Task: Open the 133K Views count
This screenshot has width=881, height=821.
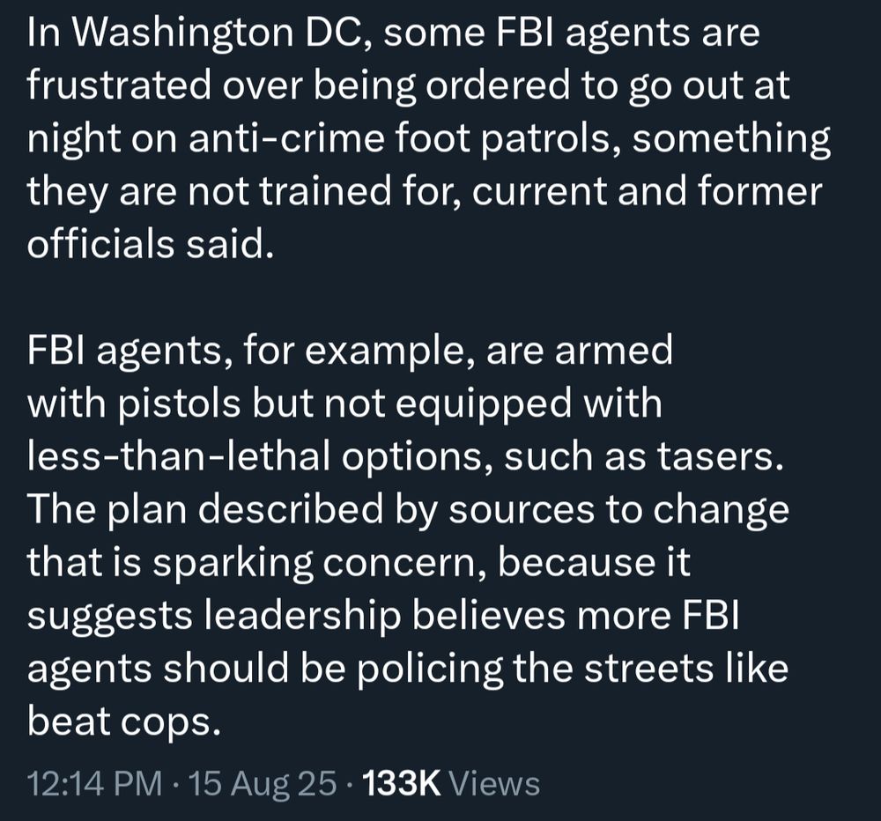Action: (451, 783)
